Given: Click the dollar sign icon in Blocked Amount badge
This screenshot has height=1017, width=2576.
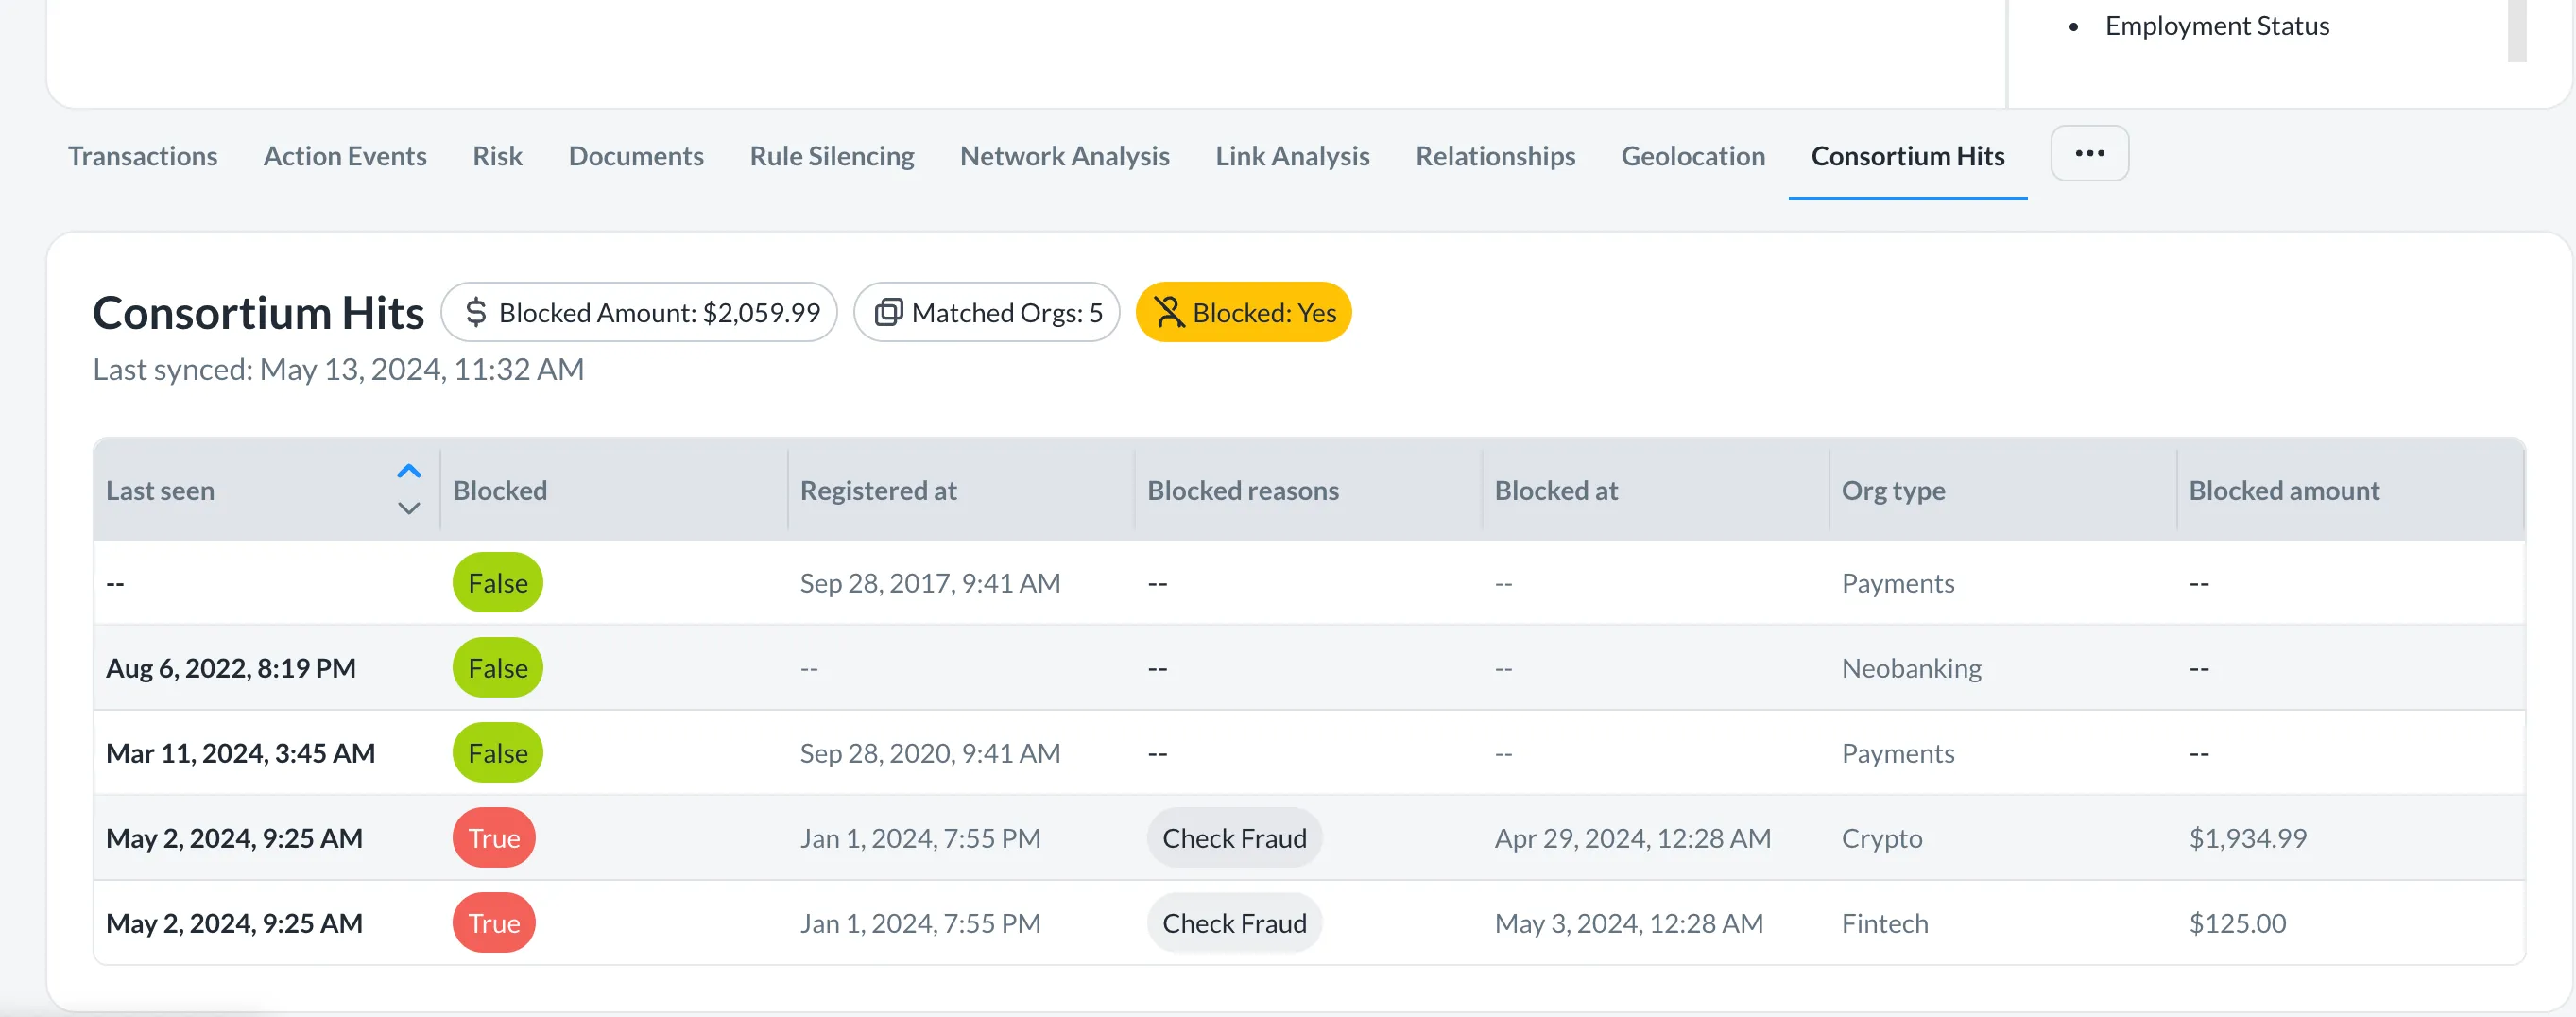Looking at the screenshot, I should 476,312.
